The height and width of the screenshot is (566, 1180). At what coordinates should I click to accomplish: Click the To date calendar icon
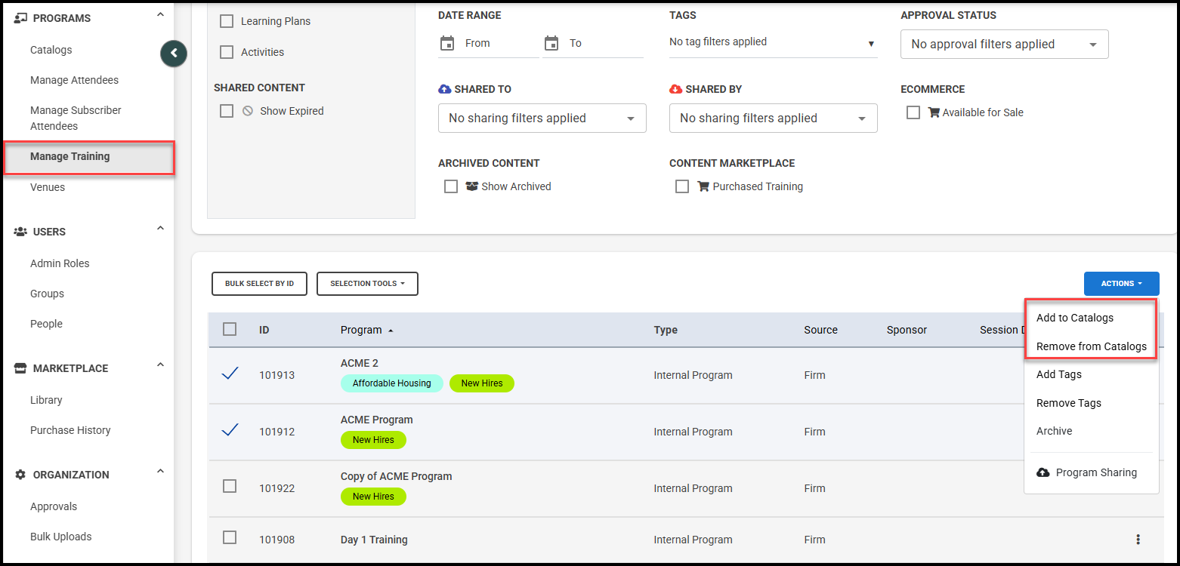click(551, 43)
